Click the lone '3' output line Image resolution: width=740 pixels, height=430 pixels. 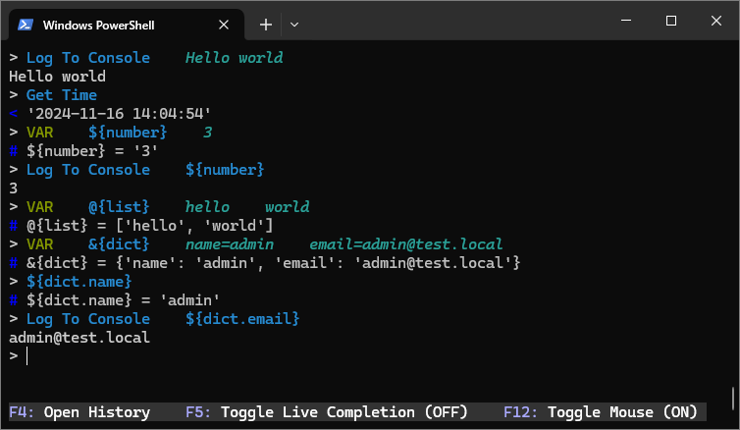13,188
